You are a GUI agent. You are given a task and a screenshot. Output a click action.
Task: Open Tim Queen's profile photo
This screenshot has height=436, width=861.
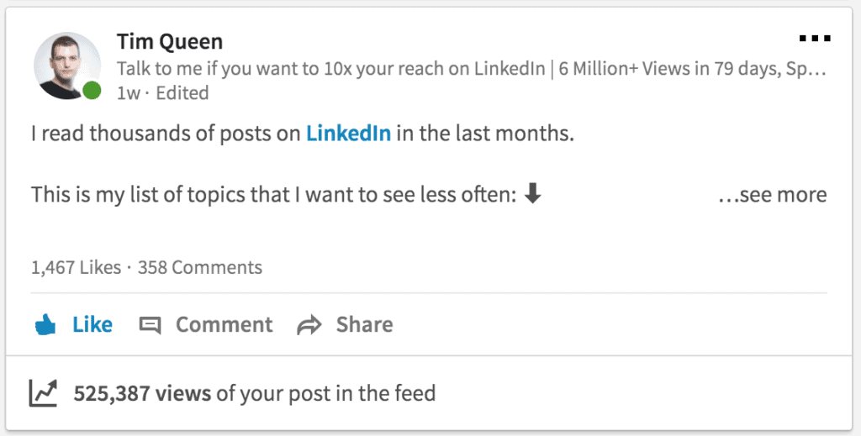(x=65, y=67)
